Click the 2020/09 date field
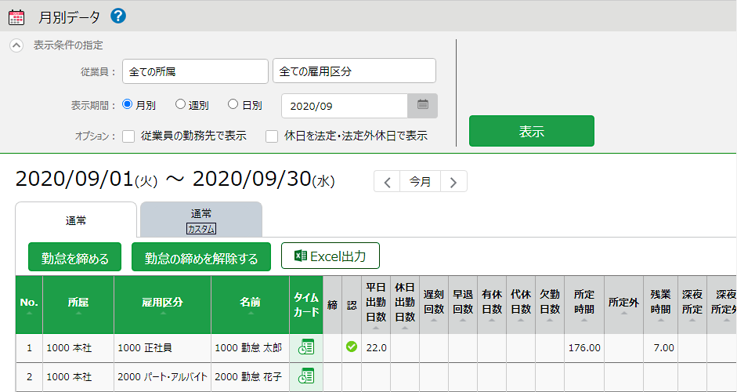Viewport: 737px width, 392px height. (x=345, y=106)
